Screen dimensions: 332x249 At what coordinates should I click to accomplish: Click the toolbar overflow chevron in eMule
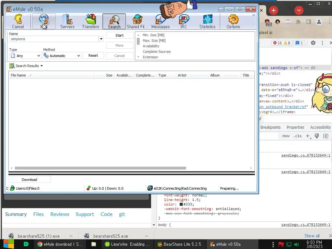click(x=254, y=15)
